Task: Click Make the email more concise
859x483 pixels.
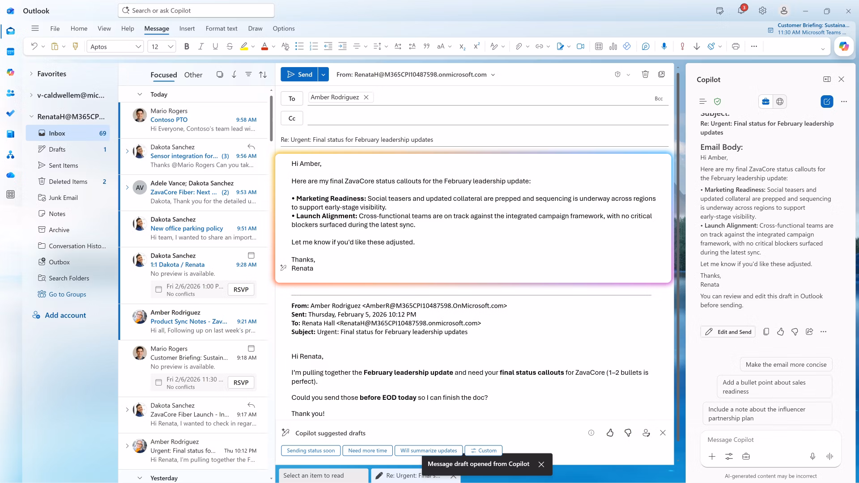Action: (786, 364)
